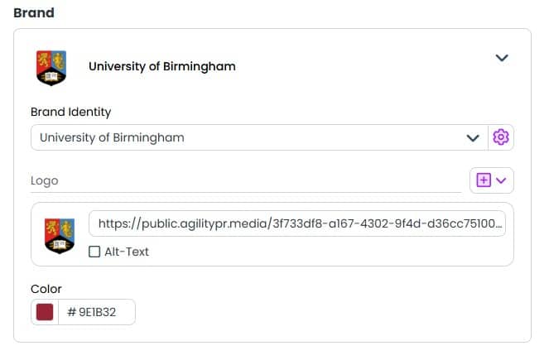This screenshot has height=360, width=549.
Task: Click the Brand Identity label
Action: (x=70, y=112)
